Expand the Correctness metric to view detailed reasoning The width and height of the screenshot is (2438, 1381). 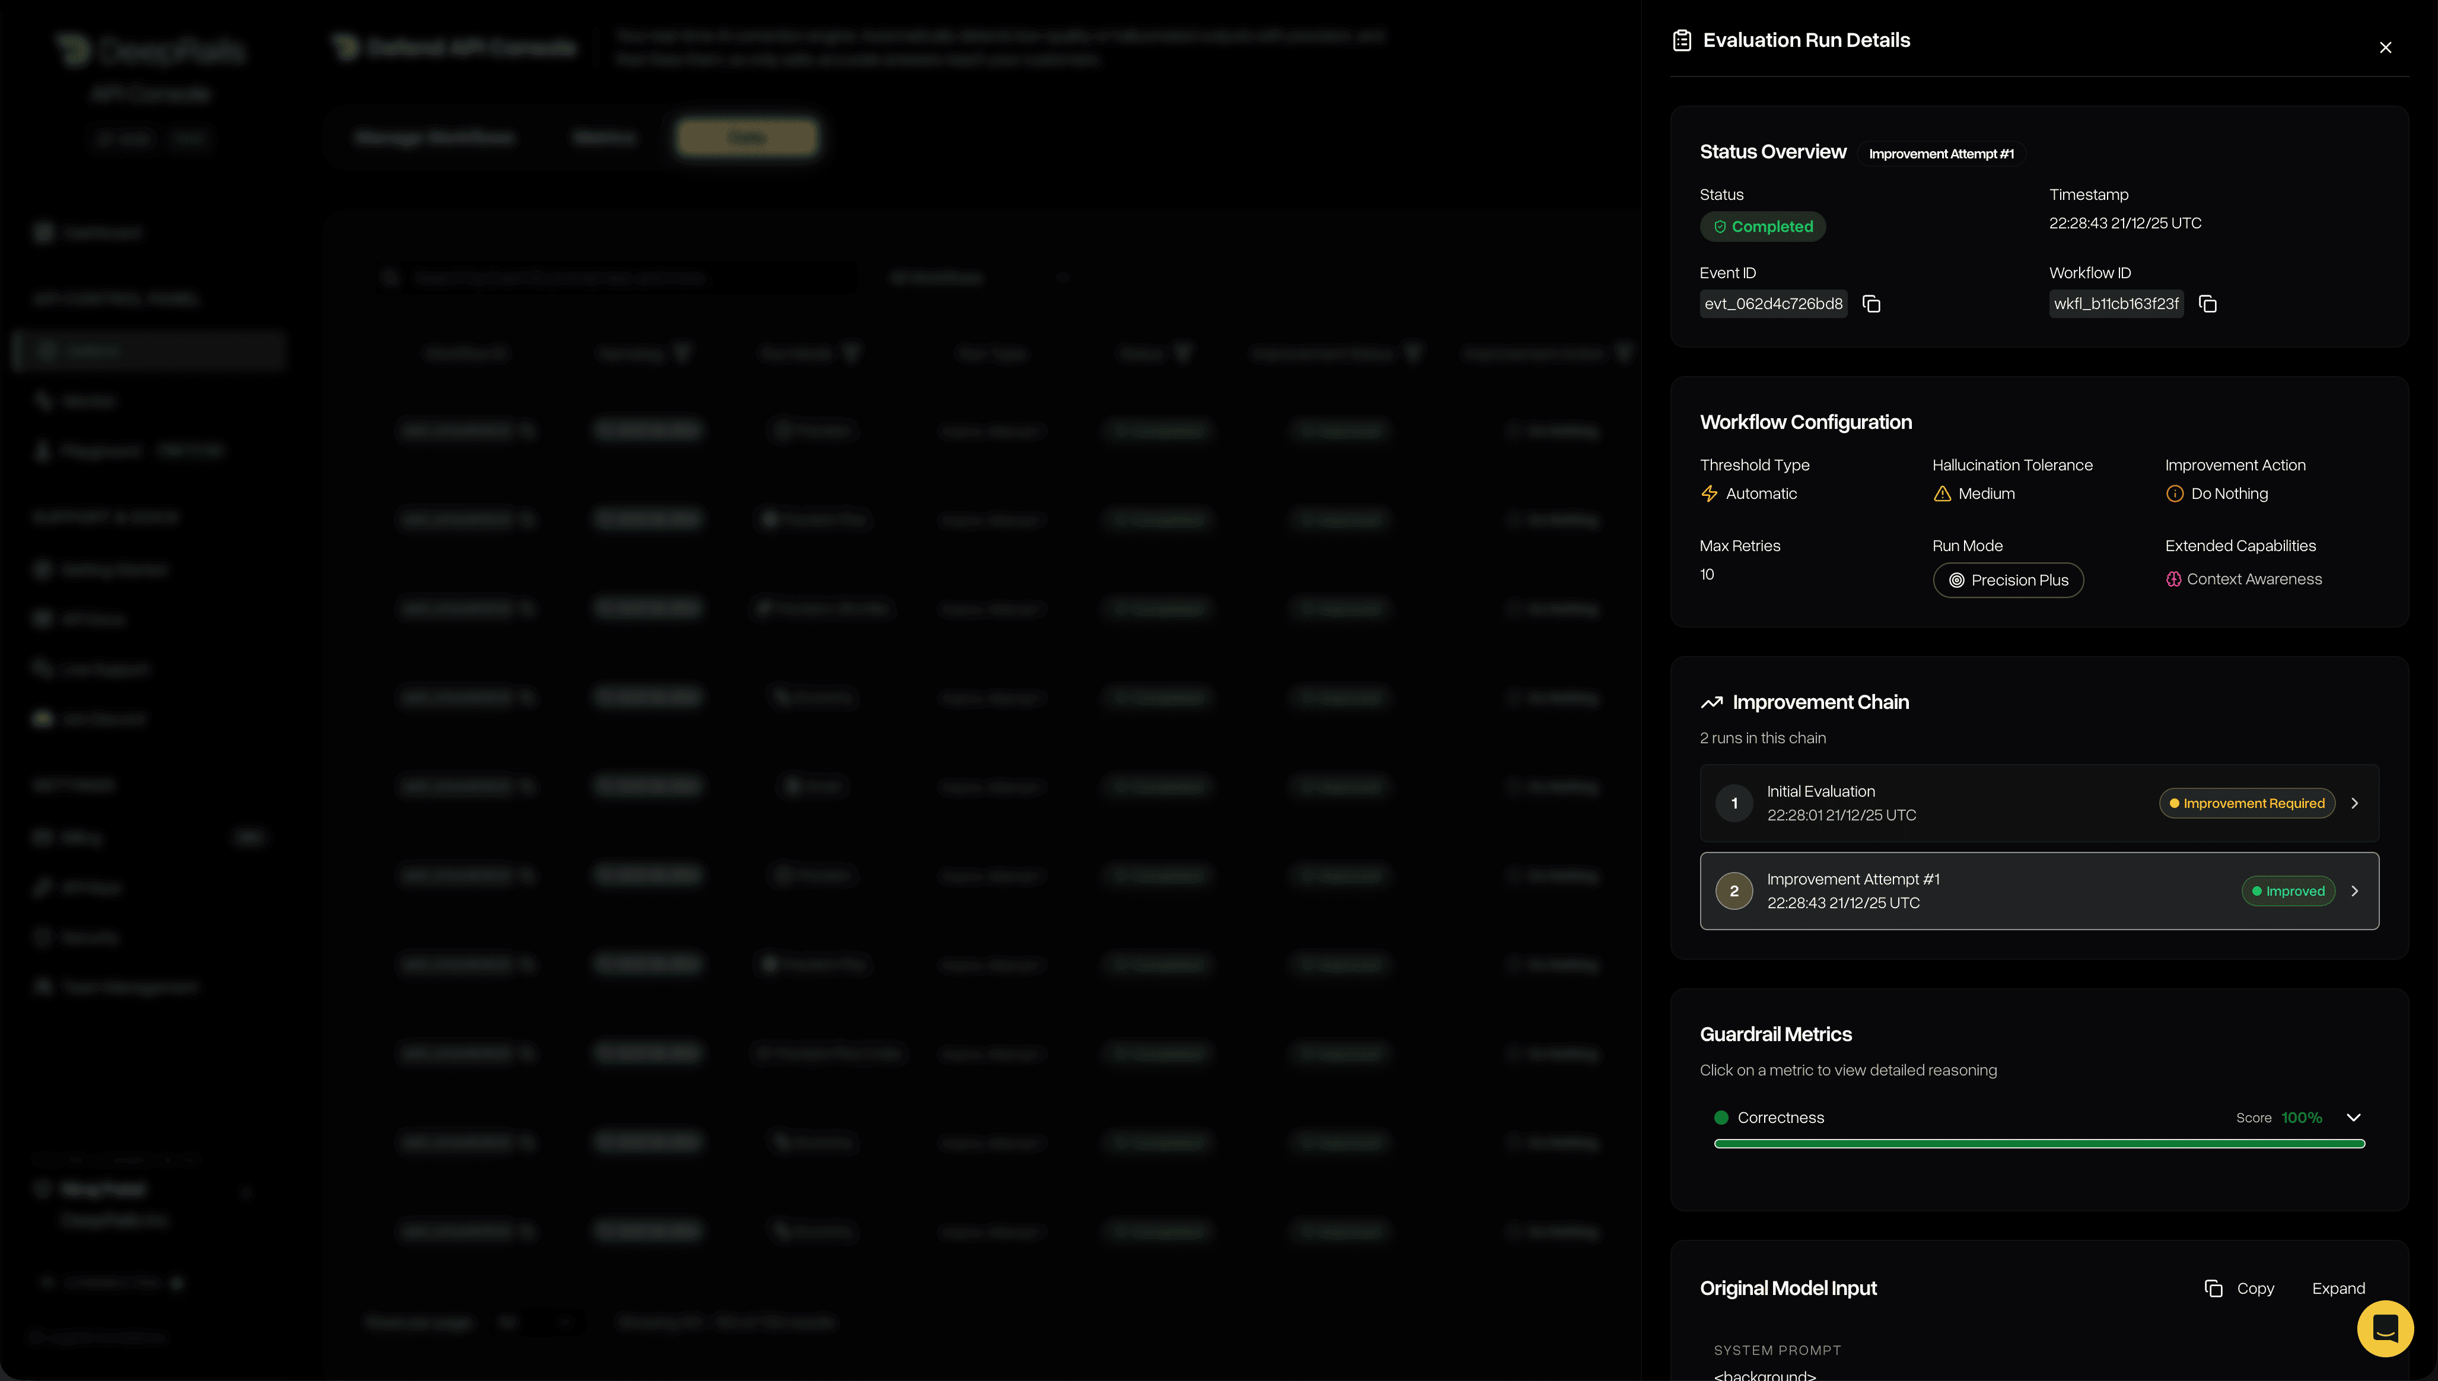pyautogui.click(x=2354, y=1118)
